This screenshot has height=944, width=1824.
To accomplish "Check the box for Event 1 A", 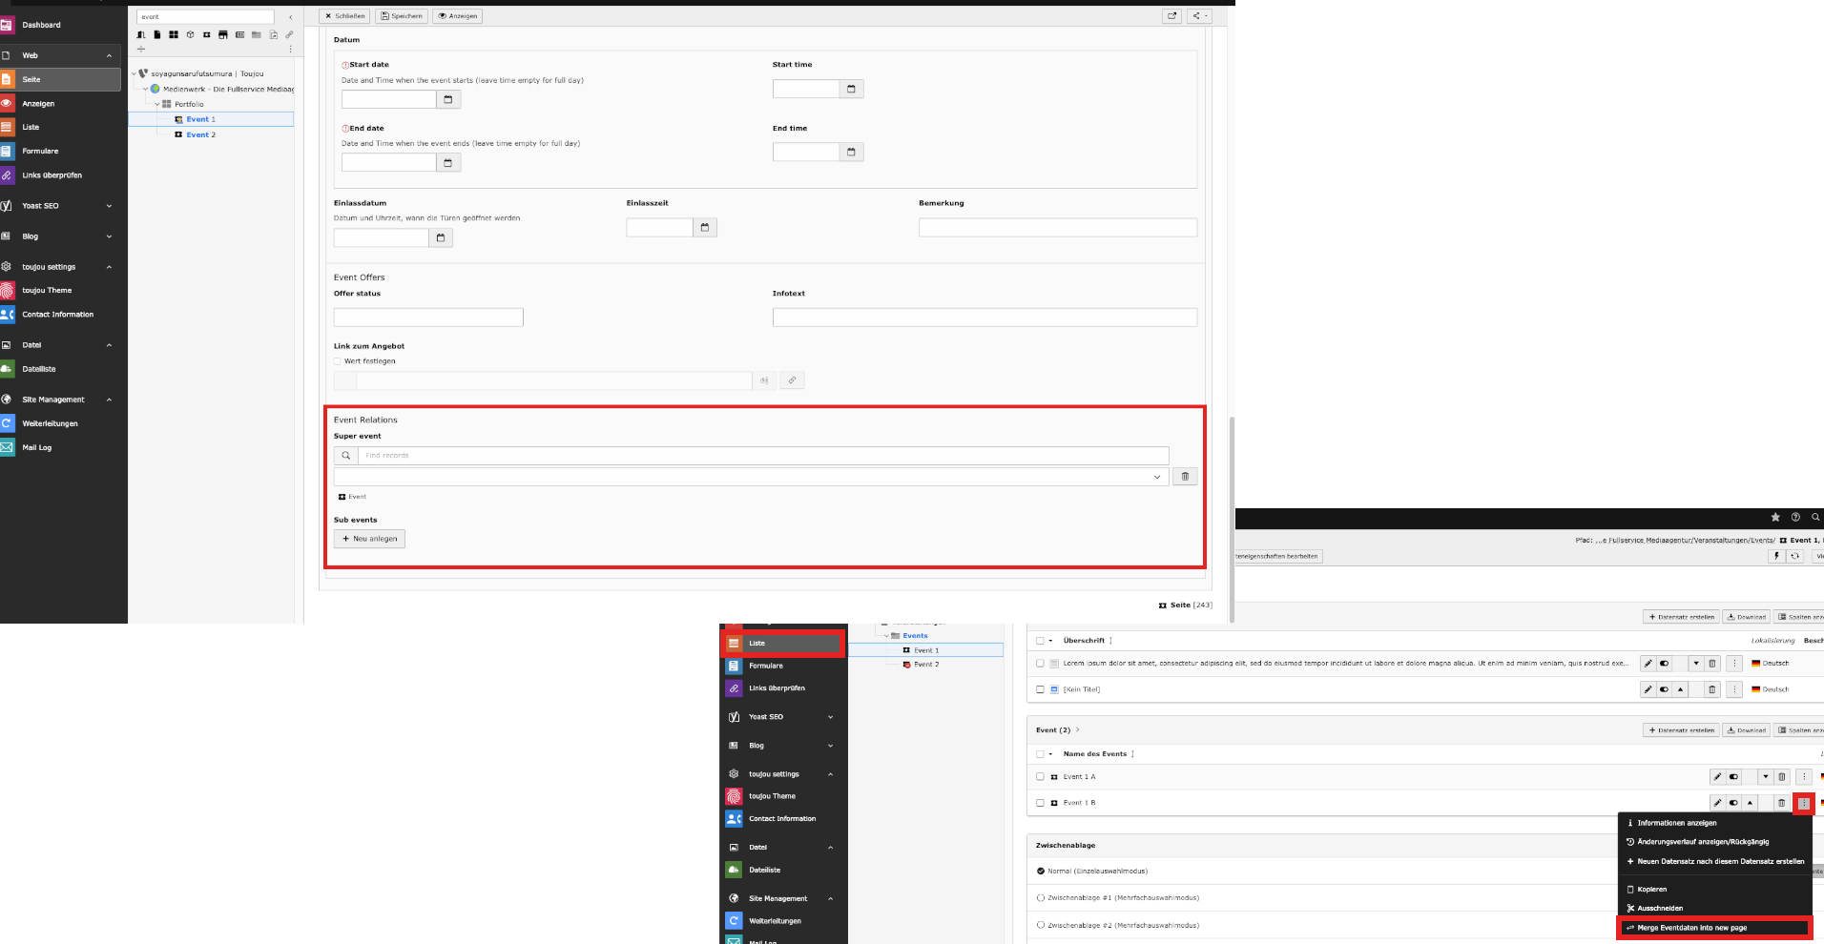I will point(1040,777).
